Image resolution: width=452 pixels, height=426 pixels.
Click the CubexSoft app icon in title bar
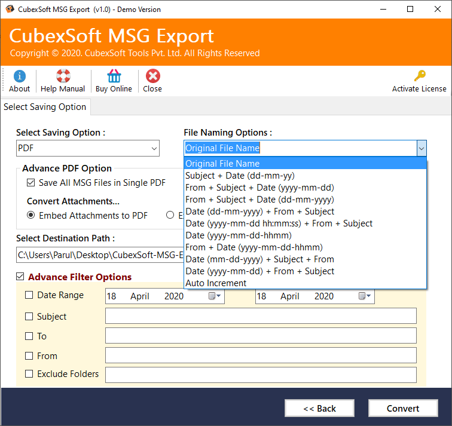[9, 9]
